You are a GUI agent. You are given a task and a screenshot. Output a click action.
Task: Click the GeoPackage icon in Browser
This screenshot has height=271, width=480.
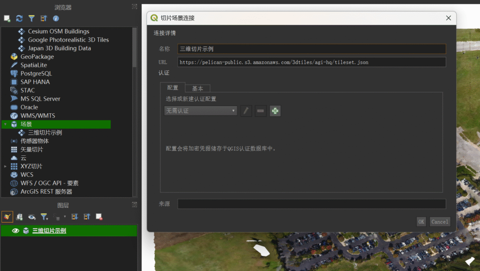(14, 57)
